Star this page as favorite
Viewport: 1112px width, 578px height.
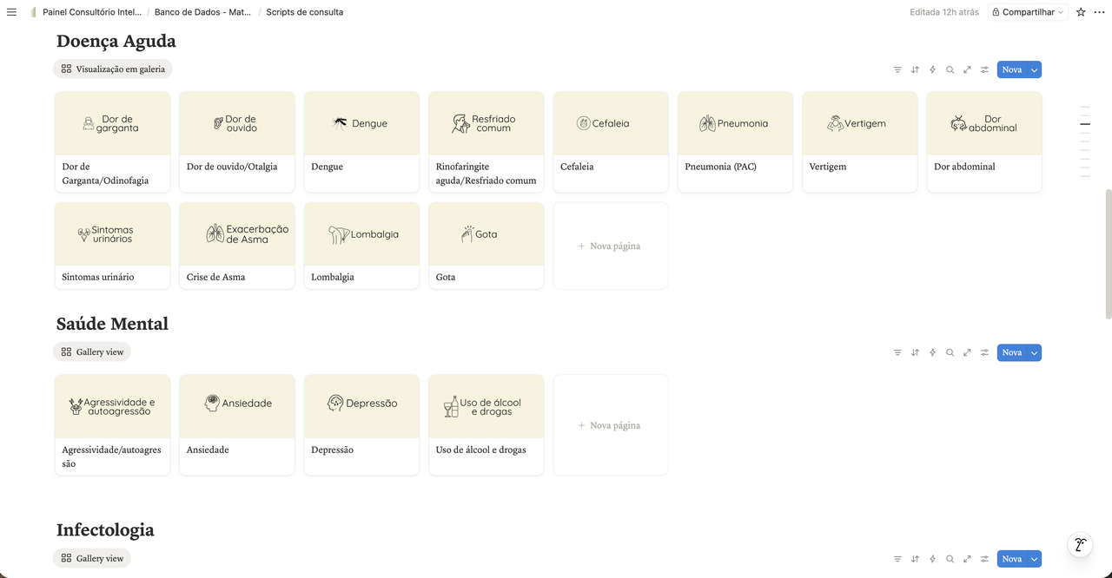click(1081, 12)
